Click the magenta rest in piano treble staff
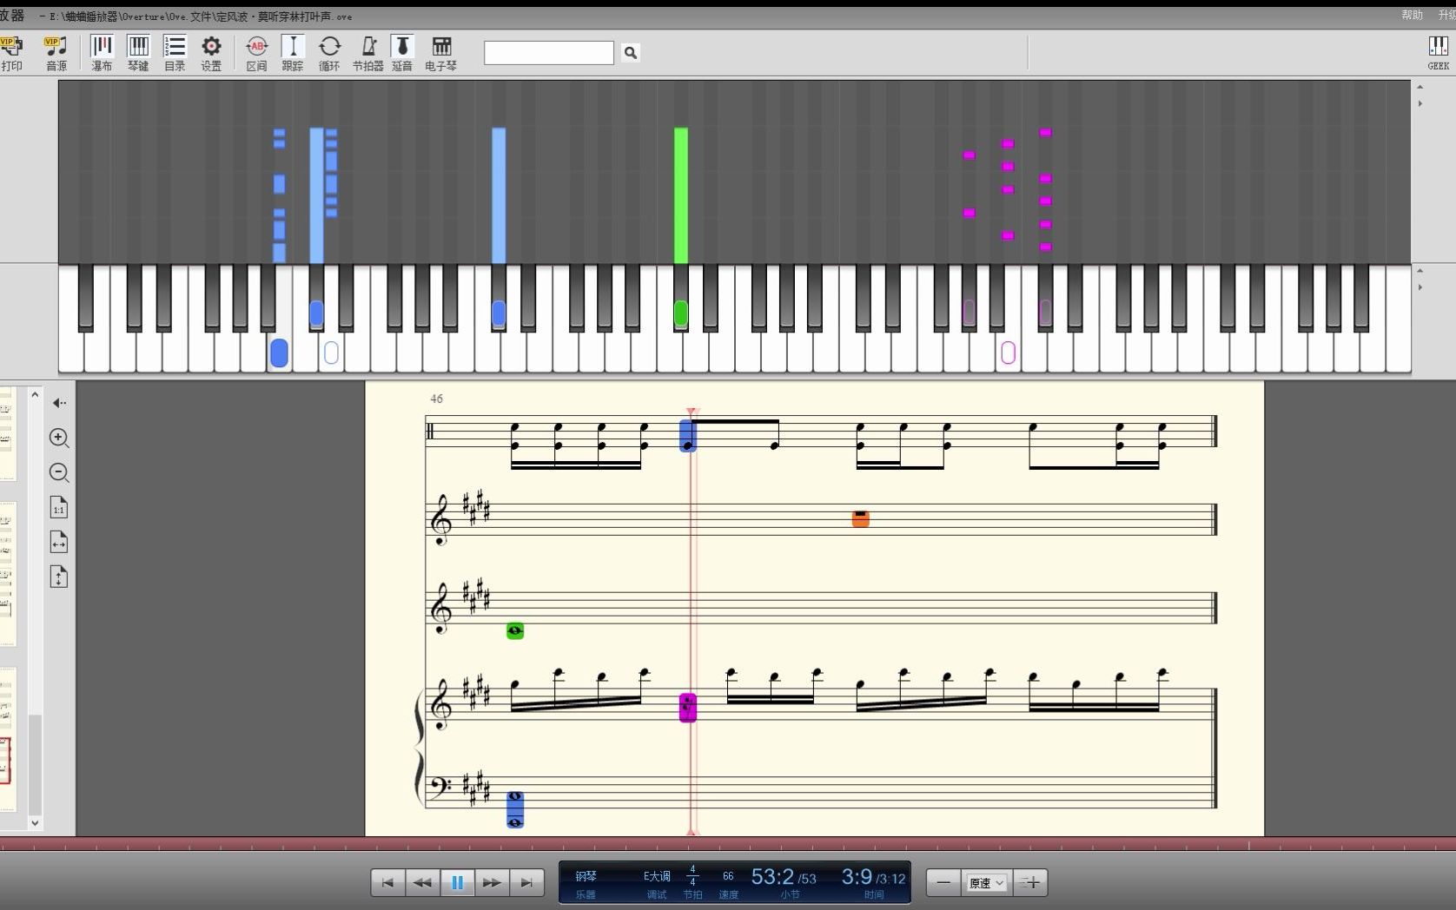1456x910 pixels. point(688,708)
